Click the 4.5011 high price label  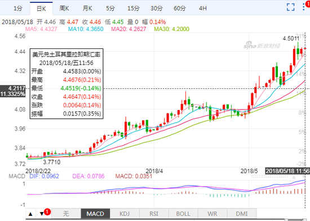click(291, 38)
